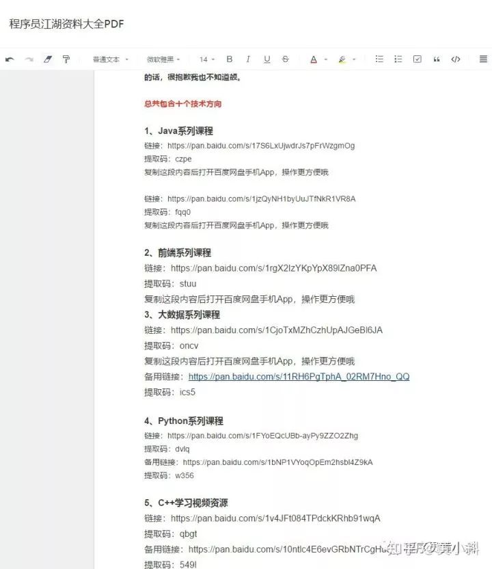Click red heading 总共包含十个技术方向

tap(182, 104)
